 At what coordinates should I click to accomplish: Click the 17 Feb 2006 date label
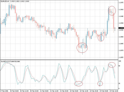[4, 91]
